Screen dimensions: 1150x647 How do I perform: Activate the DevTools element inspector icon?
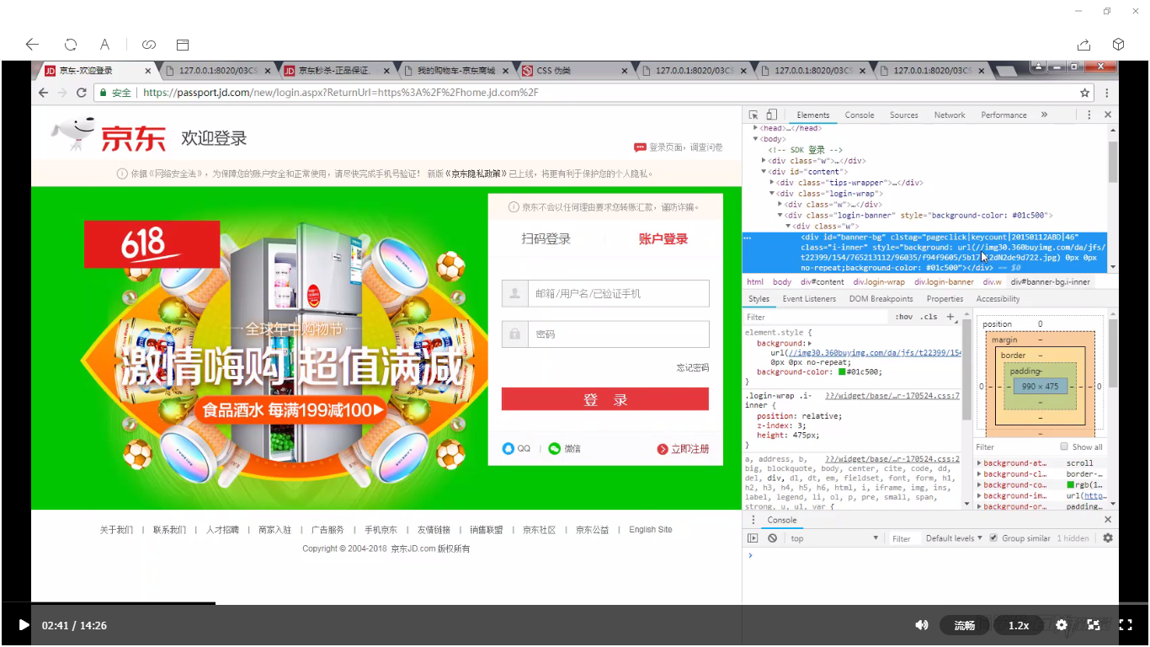pos(753,115)
